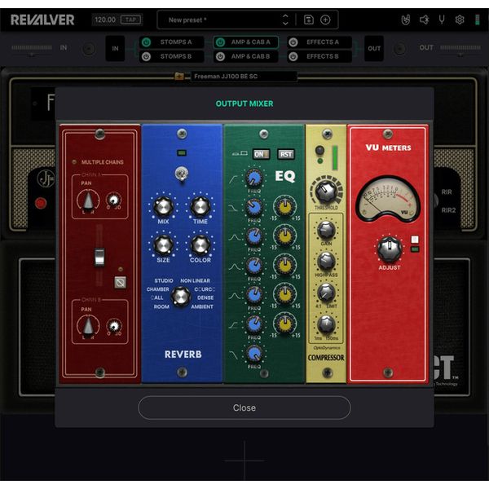Screen dimensions: 489x489
Task: Click the Chain B level small knob
Action: point(114,325)
